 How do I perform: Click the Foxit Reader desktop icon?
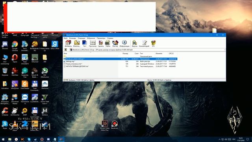[25, 85]
